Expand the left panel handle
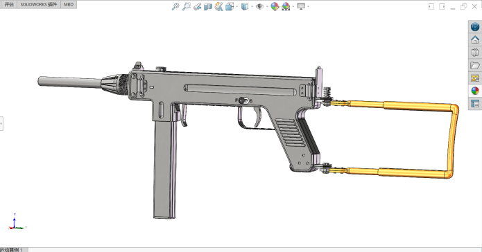 click(1, 123)
